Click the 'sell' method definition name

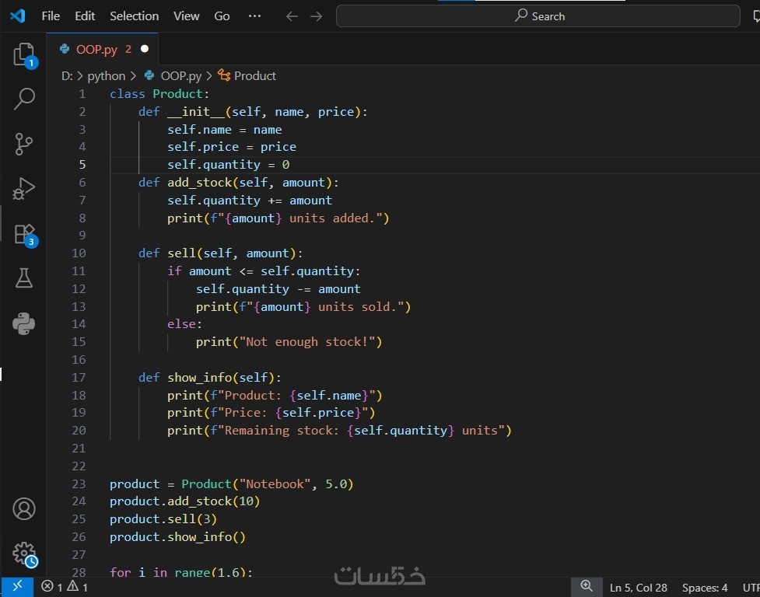pos(182,253)
